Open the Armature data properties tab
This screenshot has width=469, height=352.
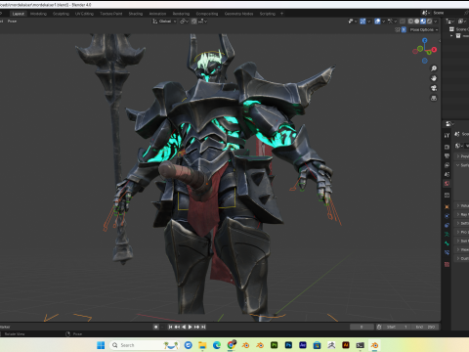[x=447, y=234]
